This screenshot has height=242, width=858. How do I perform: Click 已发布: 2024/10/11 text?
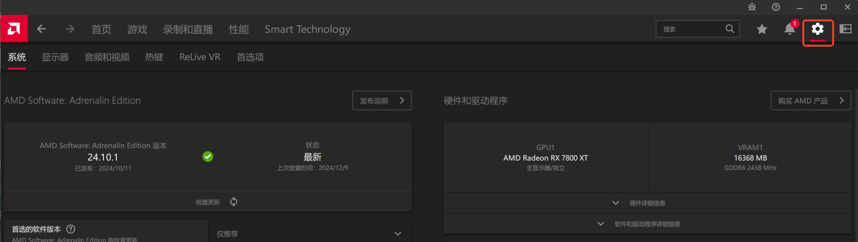pyautogui.click(x=103, y=168)
